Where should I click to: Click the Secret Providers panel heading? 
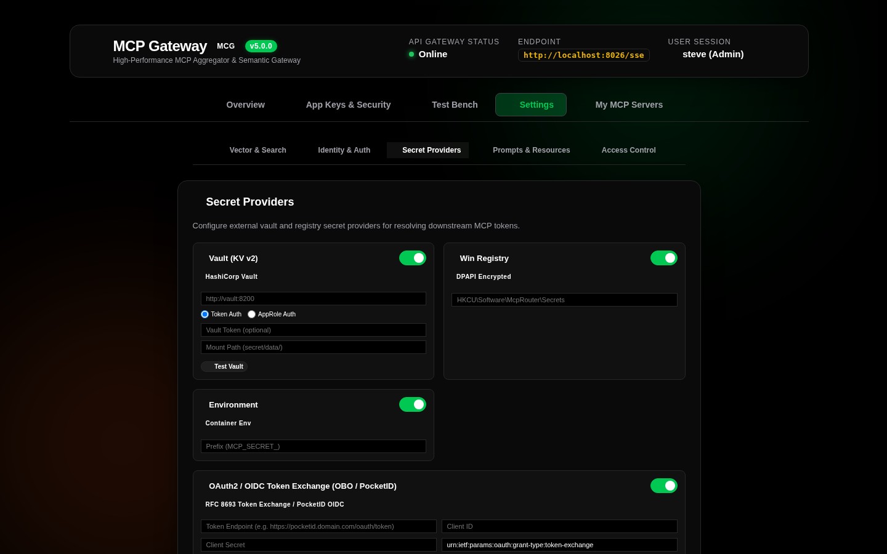point(250,202)
